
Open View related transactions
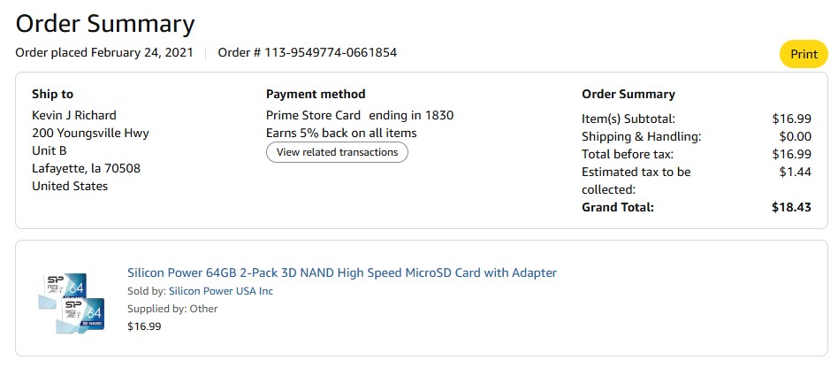[x=337, y=152]
